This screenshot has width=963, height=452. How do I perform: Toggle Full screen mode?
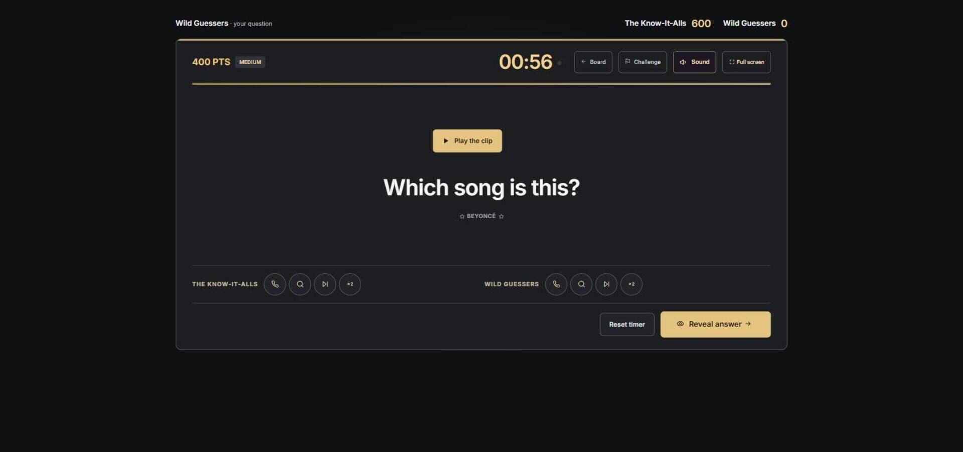click(x=746, y=62)
